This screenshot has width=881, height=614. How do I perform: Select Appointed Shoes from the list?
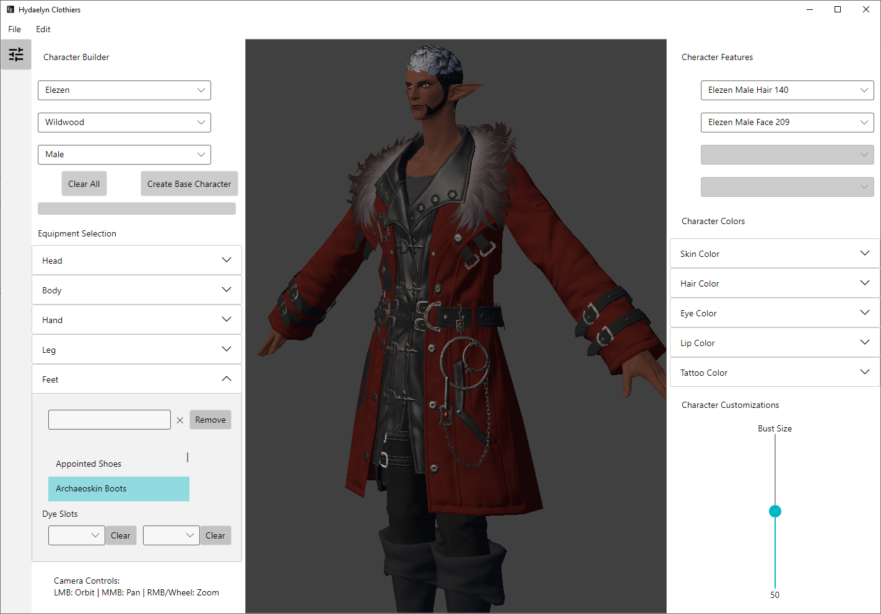(119, 464)
